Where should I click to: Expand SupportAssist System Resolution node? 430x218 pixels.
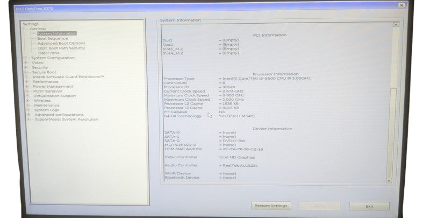point(29,119)
